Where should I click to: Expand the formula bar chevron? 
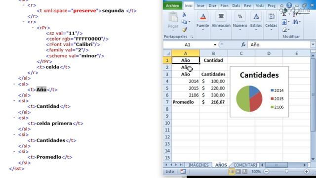coord(313,44)
